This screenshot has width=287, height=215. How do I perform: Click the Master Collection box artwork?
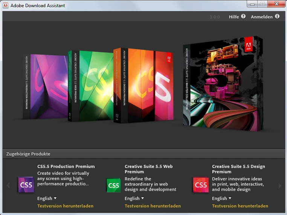pos(223,84)
